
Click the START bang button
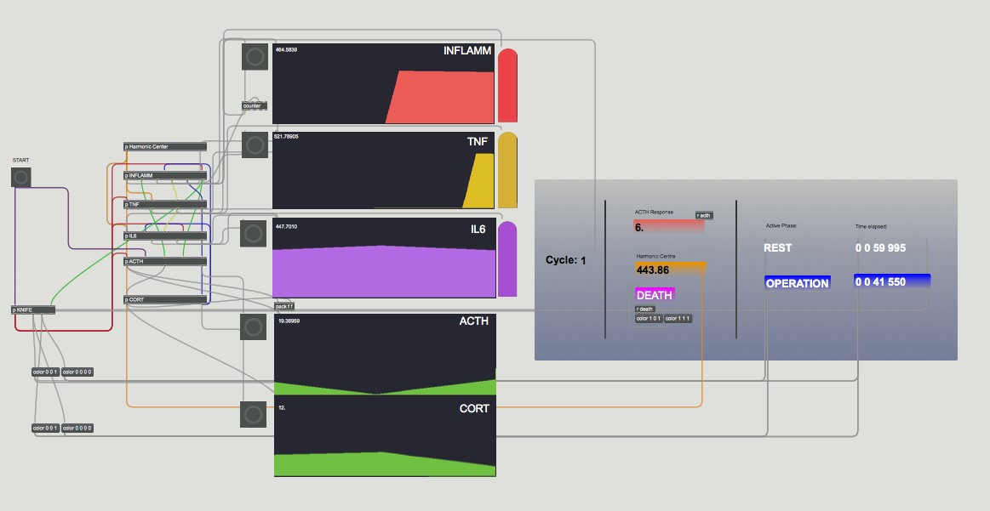(21, 177)
